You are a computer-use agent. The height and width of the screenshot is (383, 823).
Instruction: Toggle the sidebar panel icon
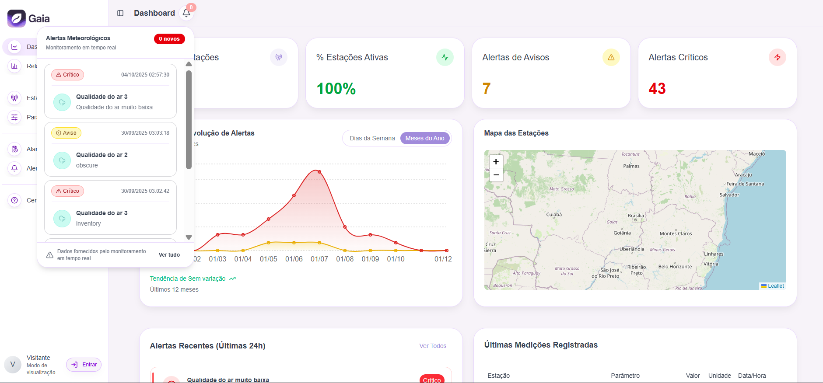120,13
